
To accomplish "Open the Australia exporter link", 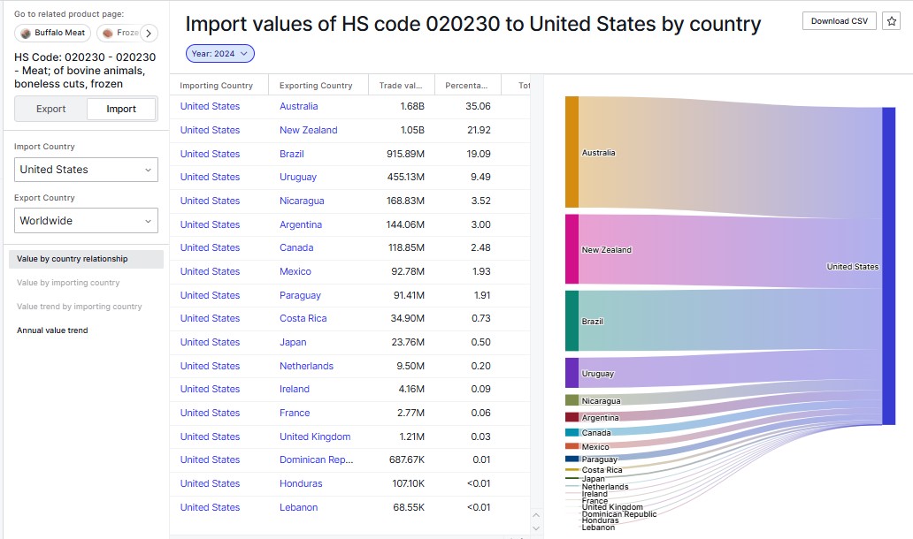I will 299,106.
